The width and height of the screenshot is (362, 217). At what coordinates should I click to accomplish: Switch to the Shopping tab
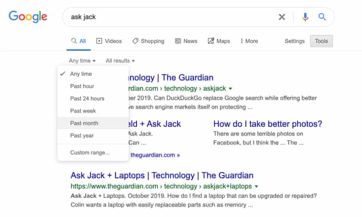148,41
